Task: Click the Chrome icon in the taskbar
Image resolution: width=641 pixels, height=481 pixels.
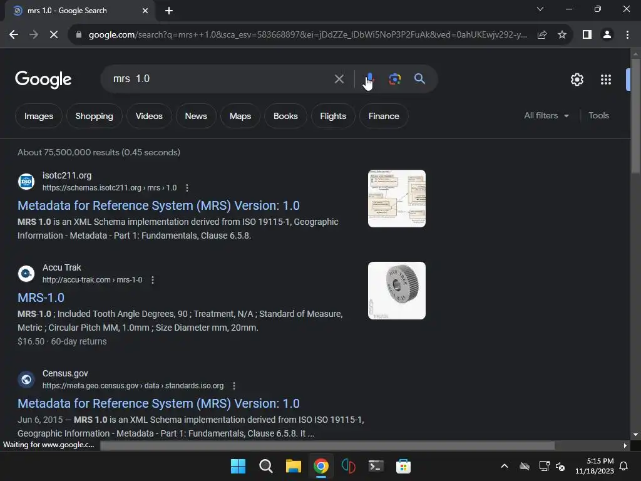Action: 321,466
